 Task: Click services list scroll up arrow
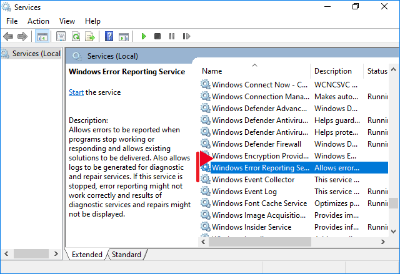click(393, 69)
